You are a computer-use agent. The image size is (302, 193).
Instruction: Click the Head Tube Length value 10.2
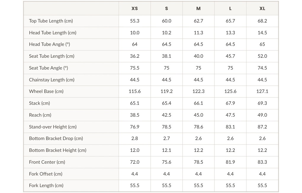[x=166, y=33]
